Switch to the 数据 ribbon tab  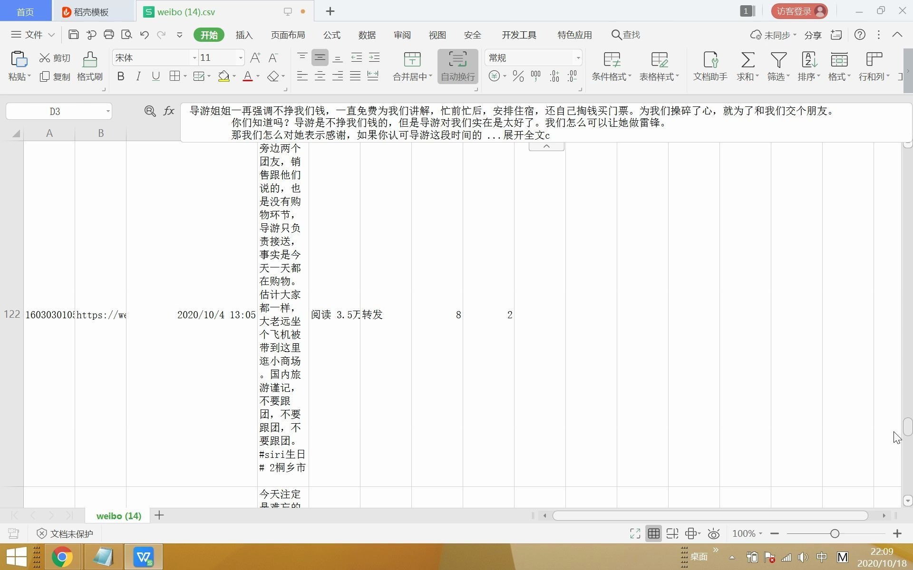(x=367, y=35)
